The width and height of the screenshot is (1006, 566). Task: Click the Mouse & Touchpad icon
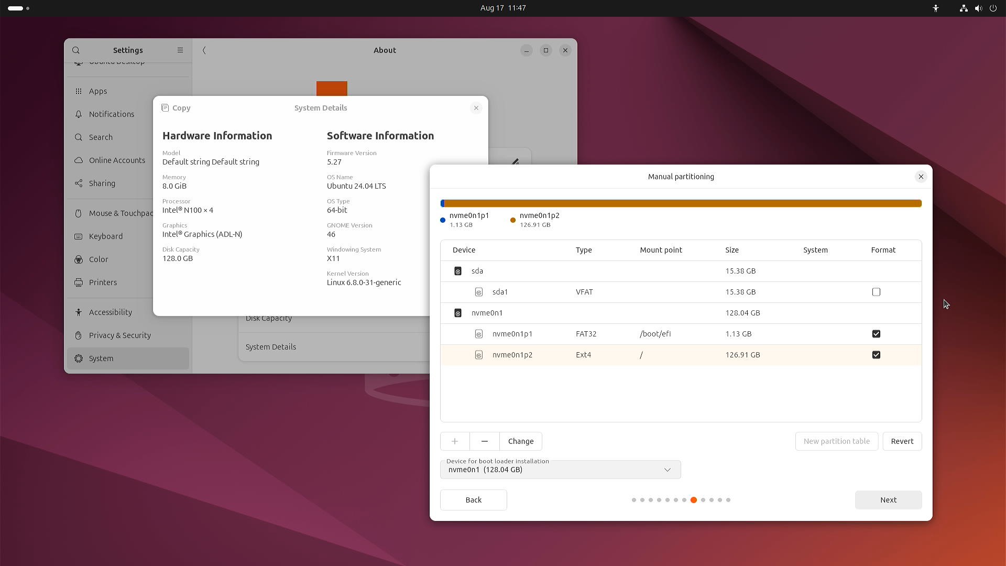pyautogui.click(x=79, y=213)
